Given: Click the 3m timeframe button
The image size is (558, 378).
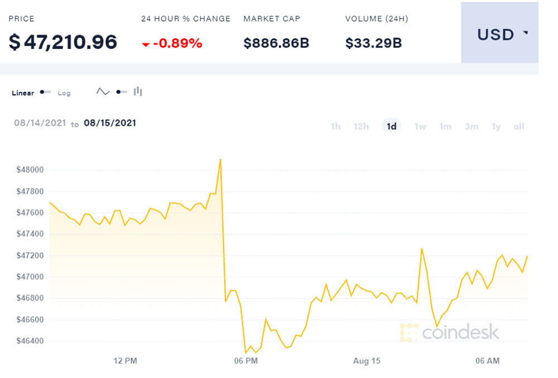Looking at the screenshot, I should (471, 126).
